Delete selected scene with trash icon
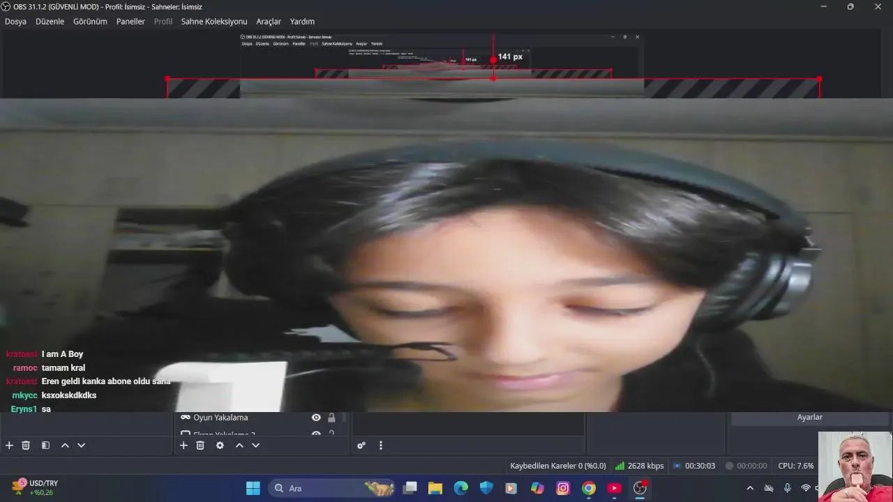The height and width of the screenshot is (502, 893). (26, 445)
